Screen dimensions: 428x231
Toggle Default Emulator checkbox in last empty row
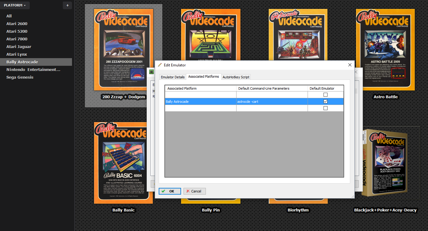tap(325, 108)
